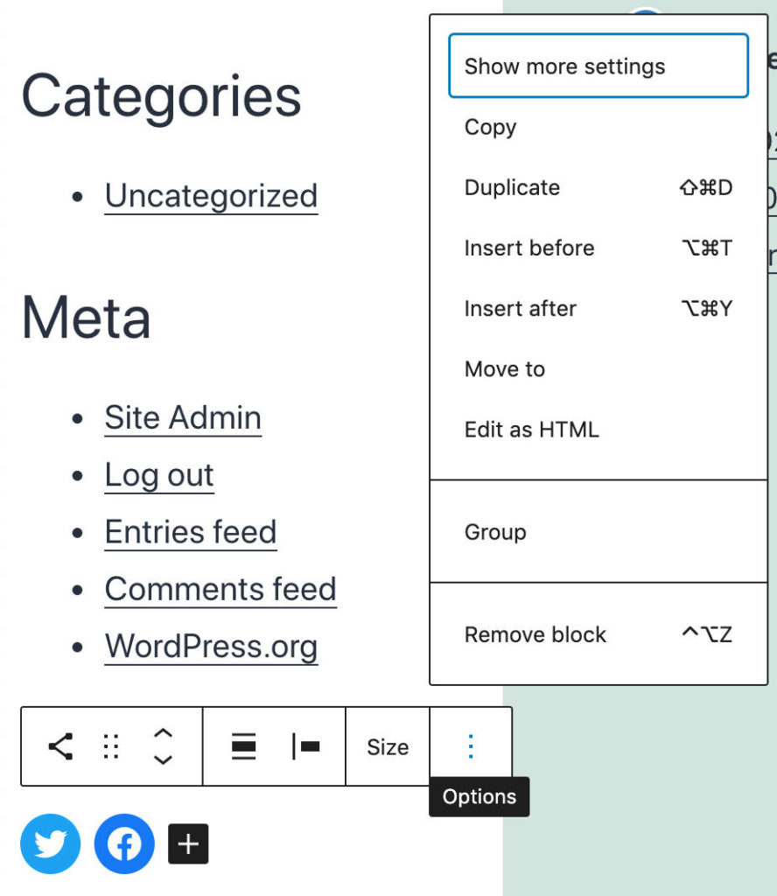Select Edit as HTML
The width and height of the screenshot is (777, 896).
coord(530,430)
